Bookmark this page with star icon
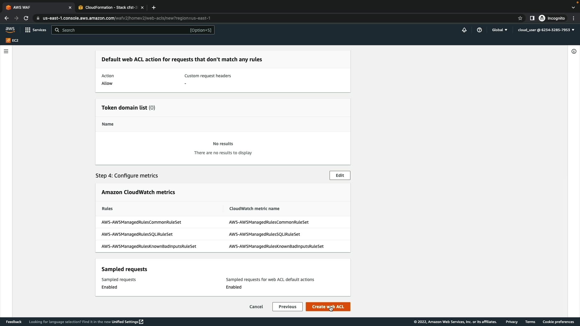 (520, 18)
